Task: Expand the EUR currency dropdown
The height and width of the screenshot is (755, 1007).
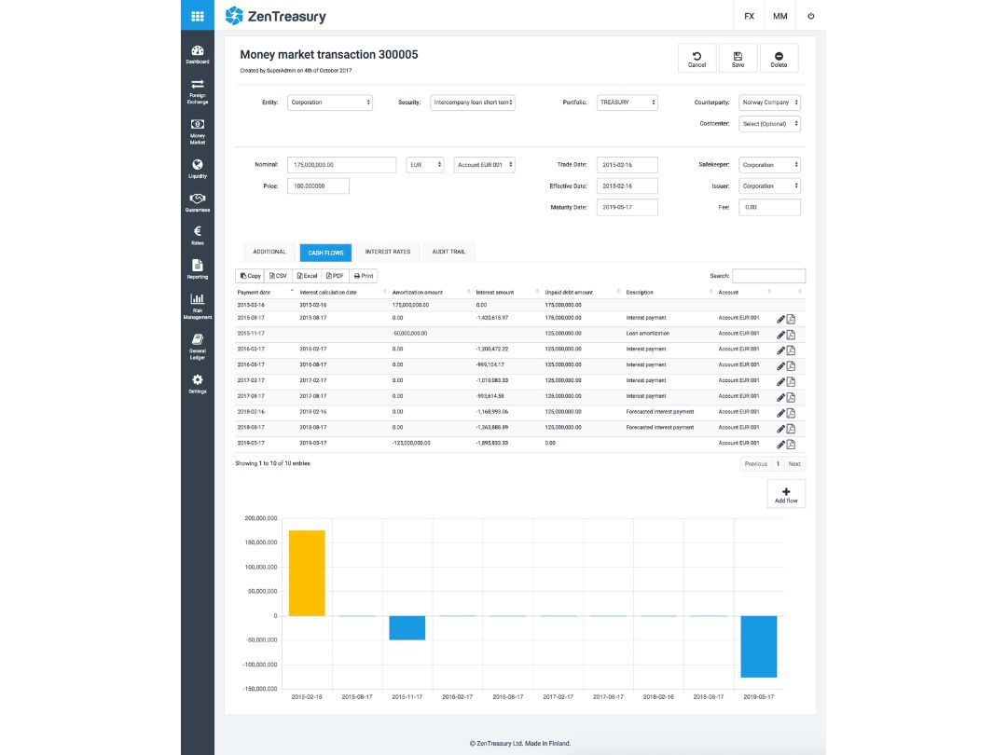Action: [425, 165]
